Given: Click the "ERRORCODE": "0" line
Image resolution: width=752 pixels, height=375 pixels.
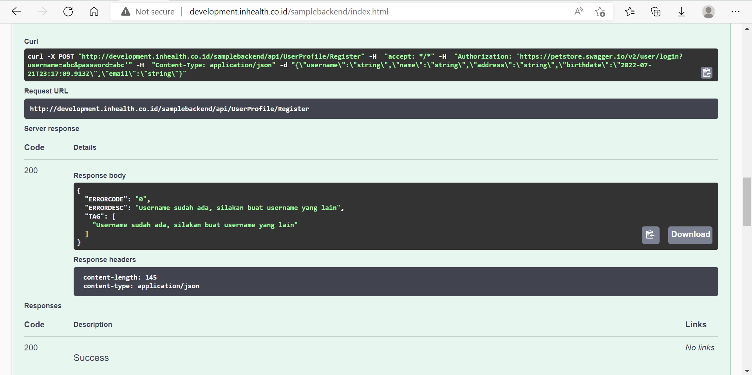Looking at the screenshot, I should click(117, 199).
